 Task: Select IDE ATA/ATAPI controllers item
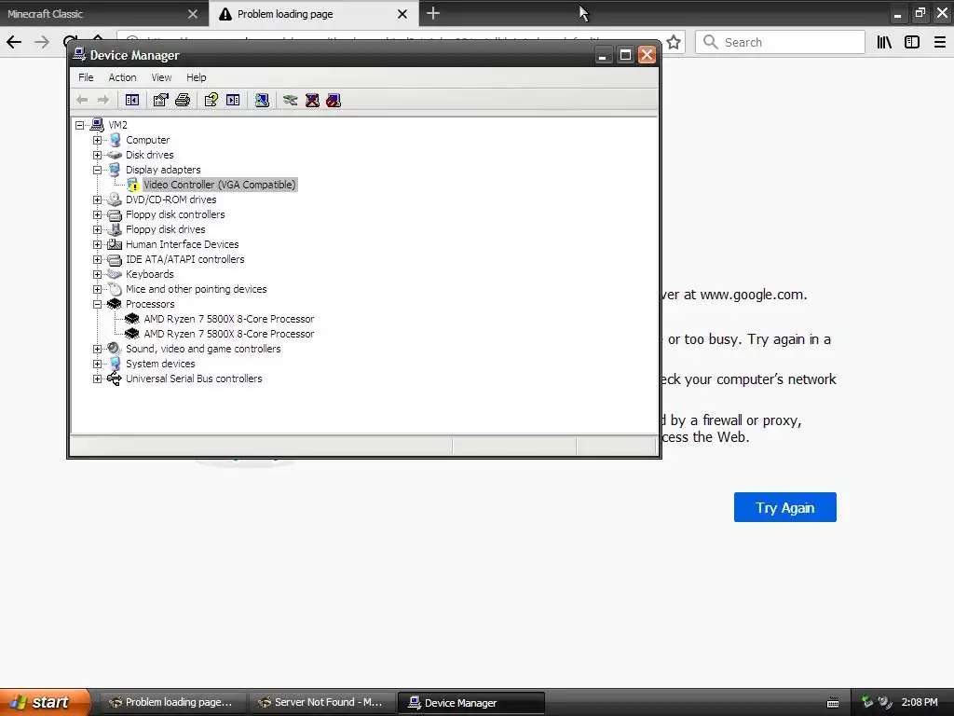pos(185,259)
